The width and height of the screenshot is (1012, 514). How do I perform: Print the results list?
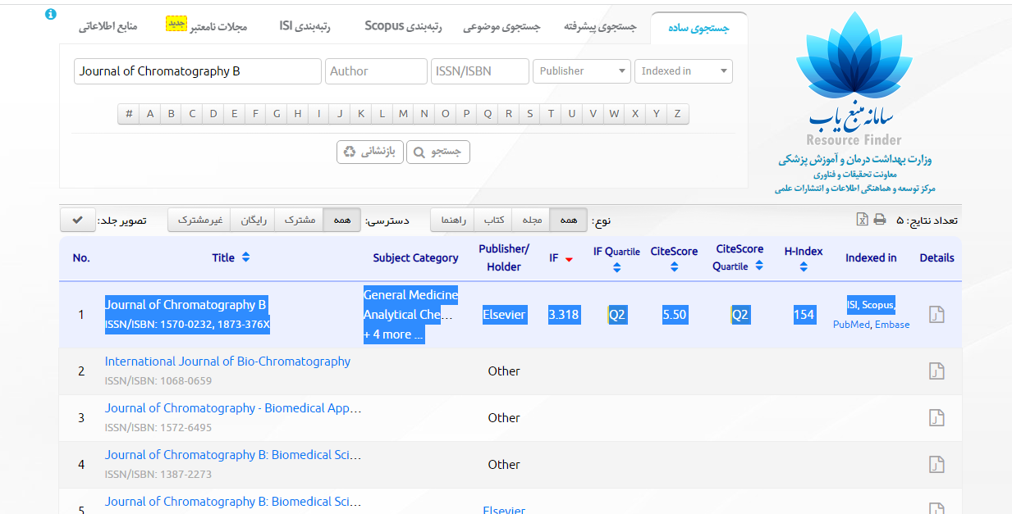(x=880, y=220)
